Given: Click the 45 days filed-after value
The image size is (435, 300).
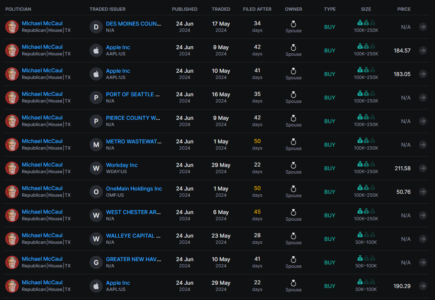Looking at the screenshot, I should (x=257, y=215).
